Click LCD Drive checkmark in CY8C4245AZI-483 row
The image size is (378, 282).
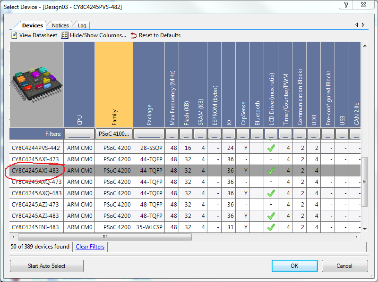pyautogui.click(x=271, y=216)
